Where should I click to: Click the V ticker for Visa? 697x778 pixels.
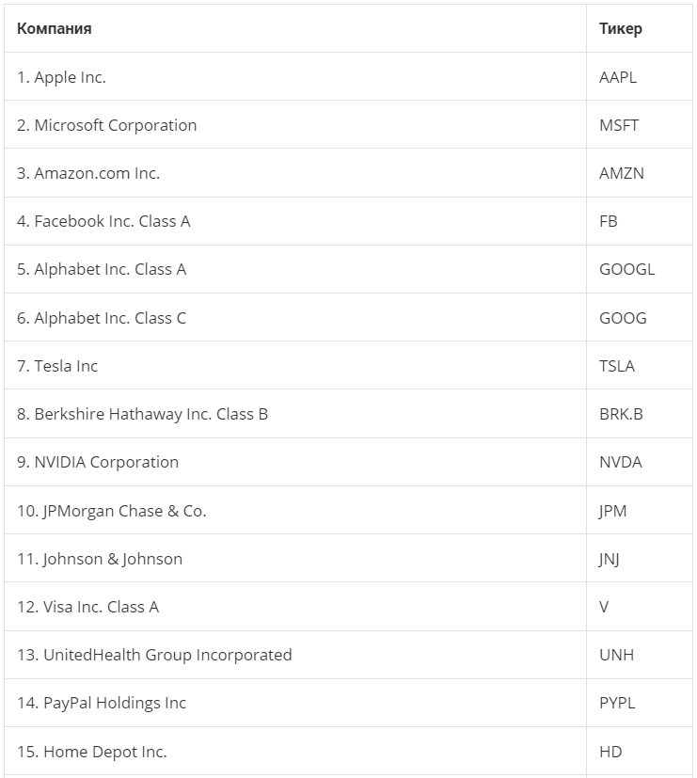604,607
